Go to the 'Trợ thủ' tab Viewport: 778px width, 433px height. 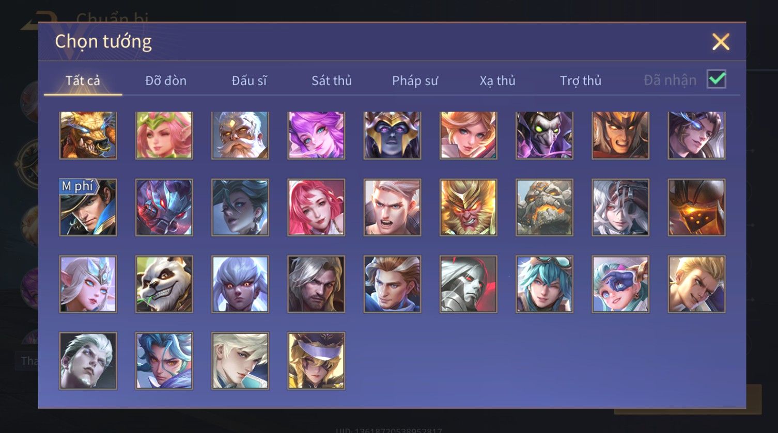[581, 81]
